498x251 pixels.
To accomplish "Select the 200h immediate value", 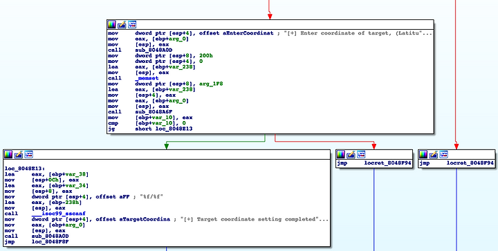I will (206, 55).
